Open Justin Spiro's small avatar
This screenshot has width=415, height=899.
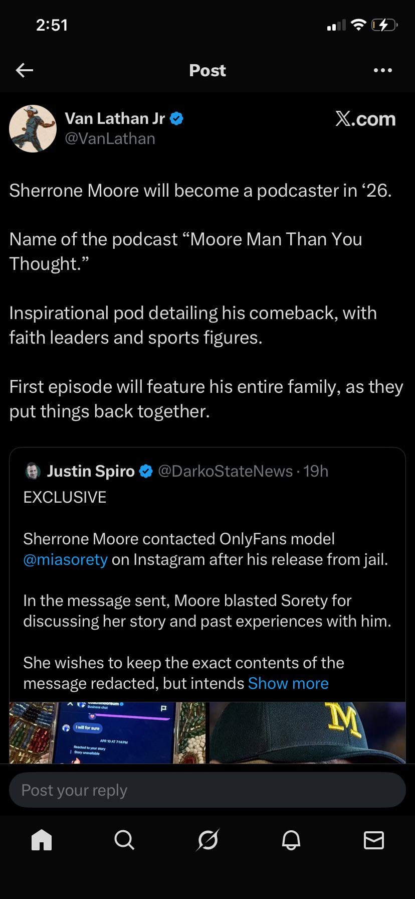pyautogui.click(x=33, y=471)
